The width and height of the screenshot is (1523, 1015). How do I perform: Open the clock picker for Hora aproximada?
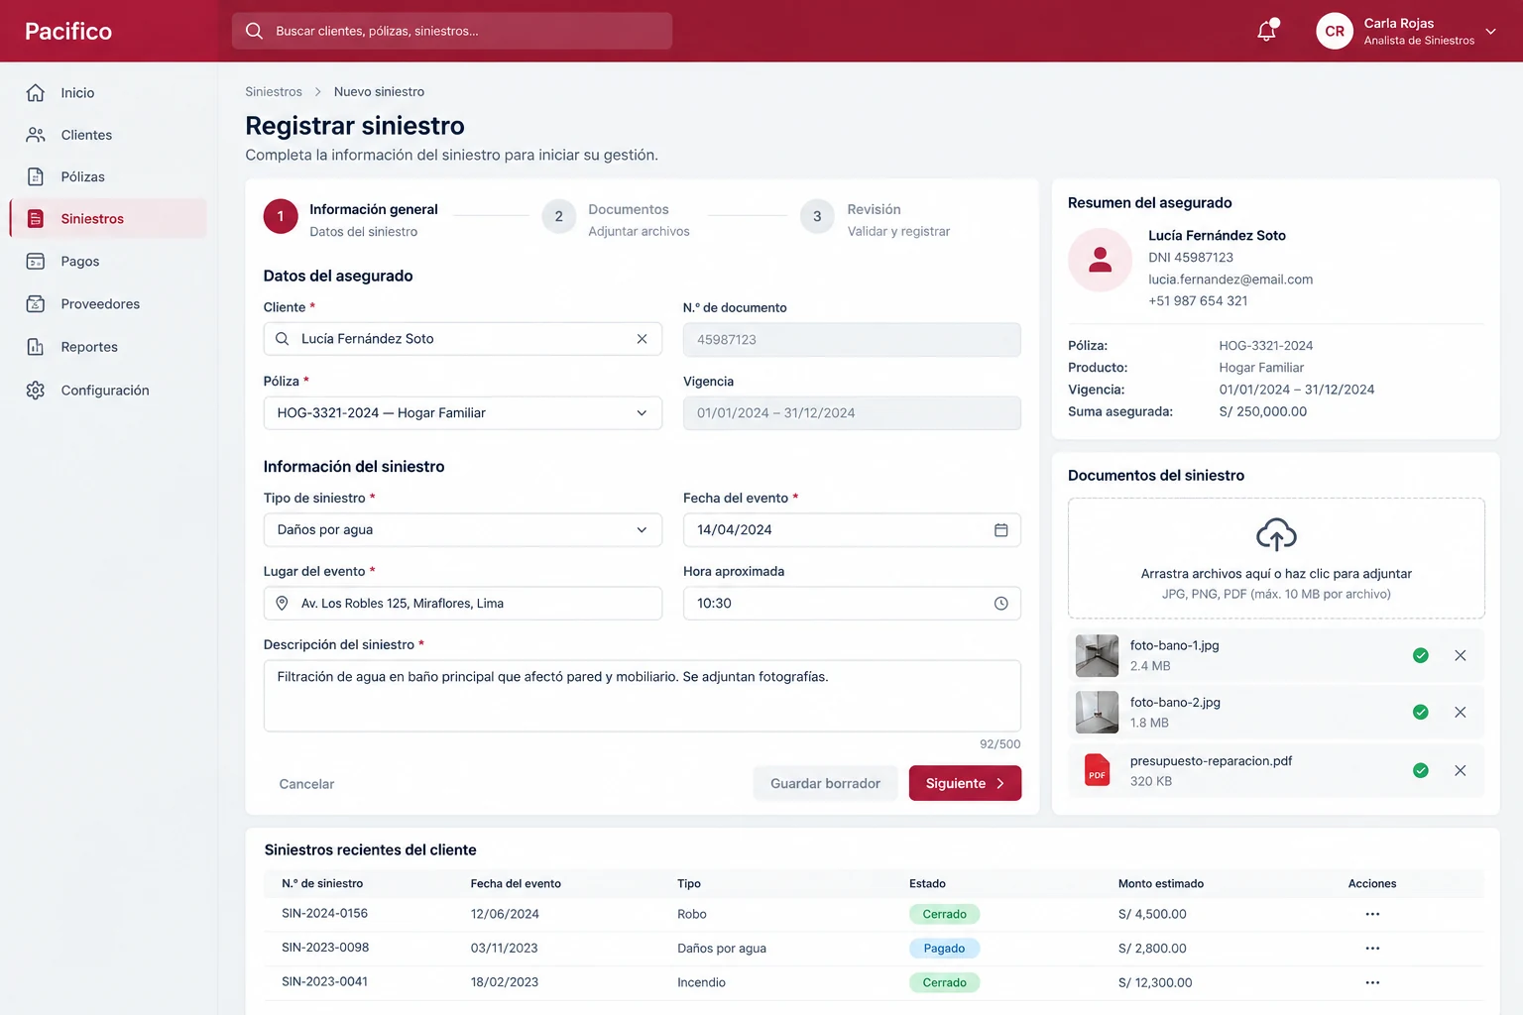pyautogui.click(x=1000, y=604)
